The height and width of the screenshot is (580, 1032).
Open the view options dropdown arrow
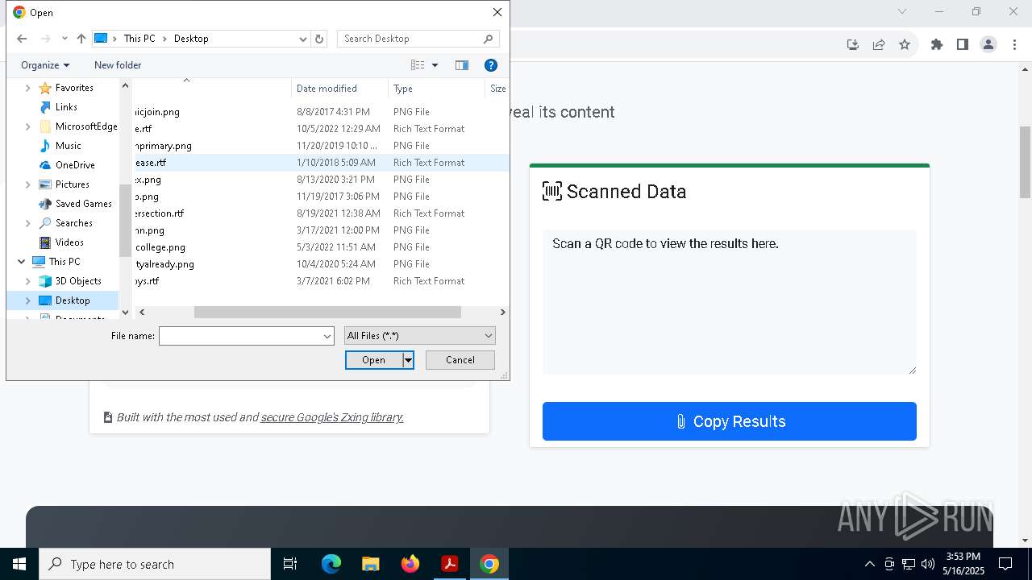(x=435, y=65)
